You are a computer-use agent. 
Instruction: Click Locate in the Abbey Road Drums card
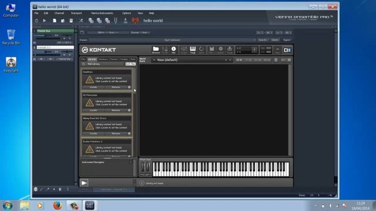93,134
